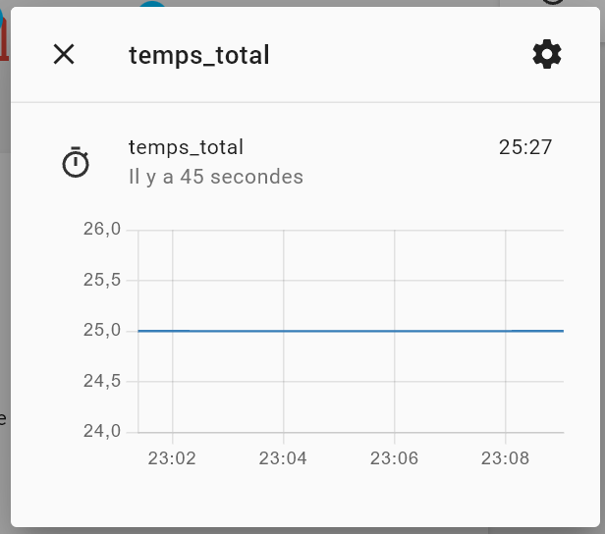Click the 23:08 time axis label
This screenshot has width=605, height=534.
click(506, 458)
